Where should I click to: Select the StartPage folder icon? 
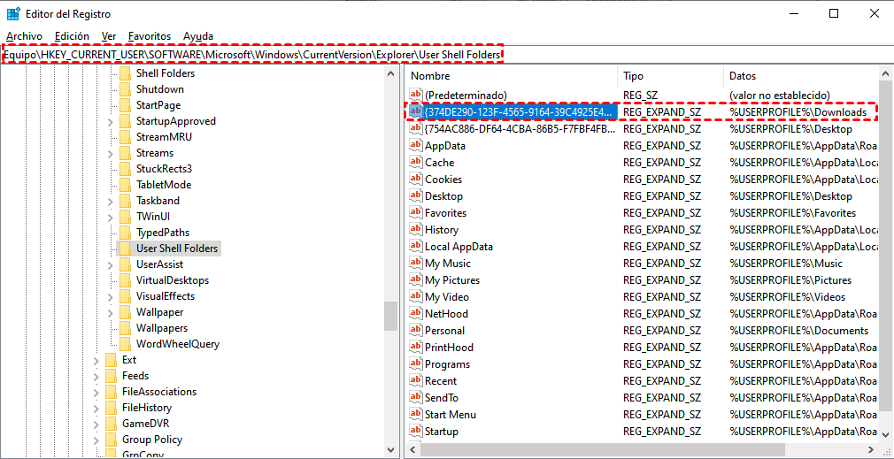click(x=125, y=105)
